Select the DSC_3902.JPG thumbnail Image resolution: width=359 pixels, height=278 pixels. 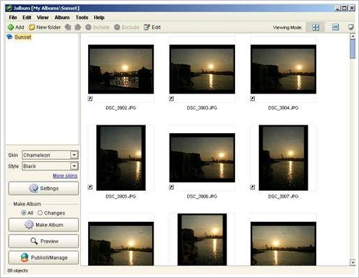121,69
